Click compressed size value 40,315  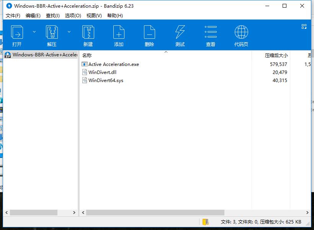[x=280, y=80]
